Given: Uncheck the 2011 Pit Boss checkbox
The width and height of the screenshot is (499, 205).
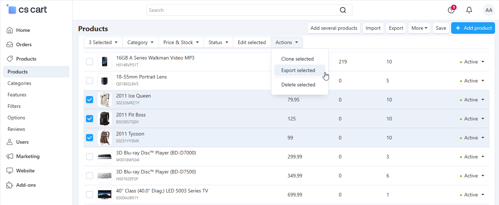Looking at the screenshot, I should pyautogui.click(x=90, y=119).
